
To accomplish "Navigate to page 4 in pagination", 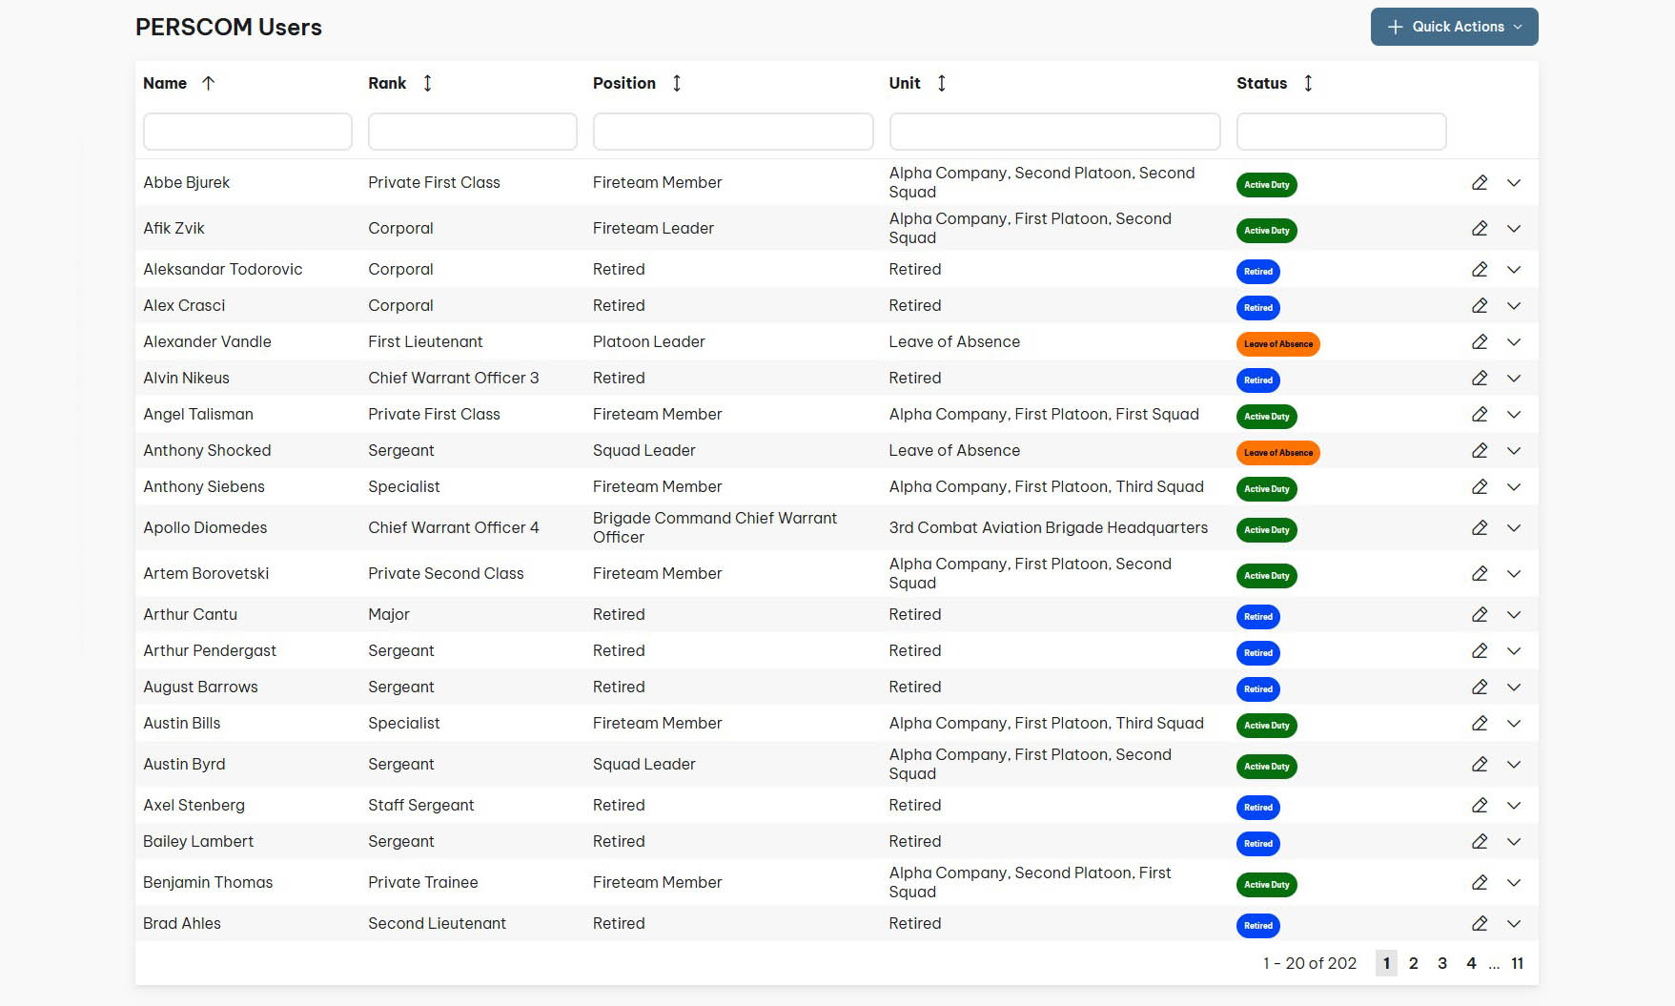I will tap(1471, 964).
